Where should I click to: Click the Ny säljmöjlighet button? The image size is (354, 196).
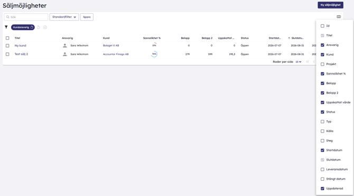point(331,5)
